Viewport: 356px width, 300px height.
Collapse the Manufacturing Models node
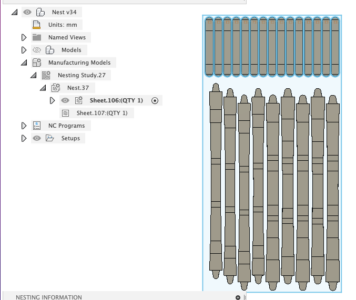[x=24, y=63]
